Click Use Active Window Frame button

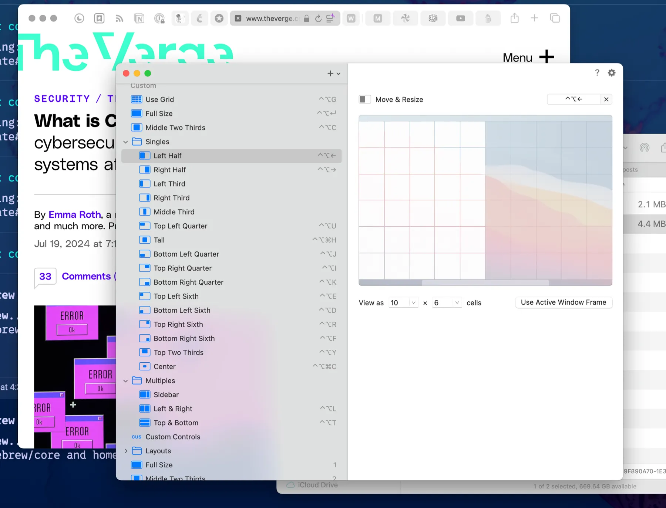coord(563,302)
